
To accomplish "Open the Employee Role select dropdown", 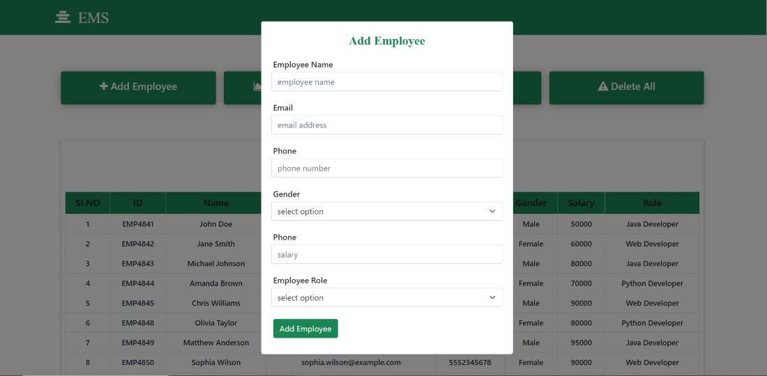I will 387,297.
